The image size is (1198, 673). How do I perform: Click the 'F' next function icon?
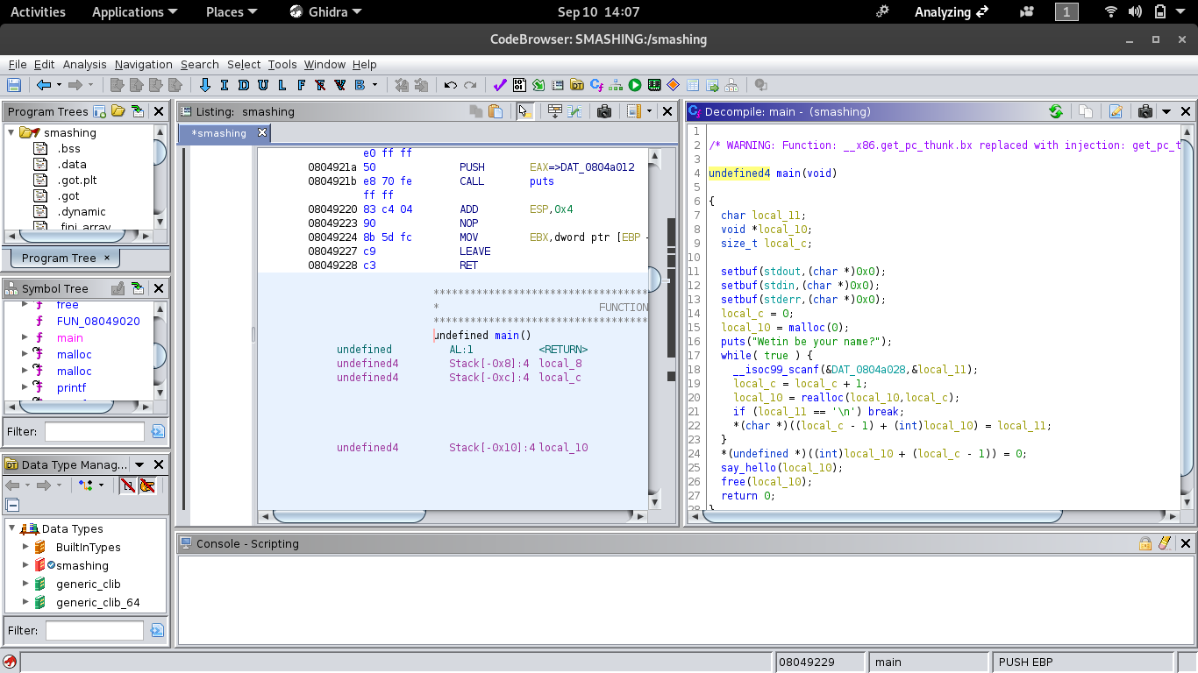(x=301, y=85)
